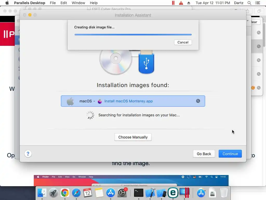Select the Install macOS Monterey.app row
Viewport: 266px width, 200px height.
tap(133, 101)
